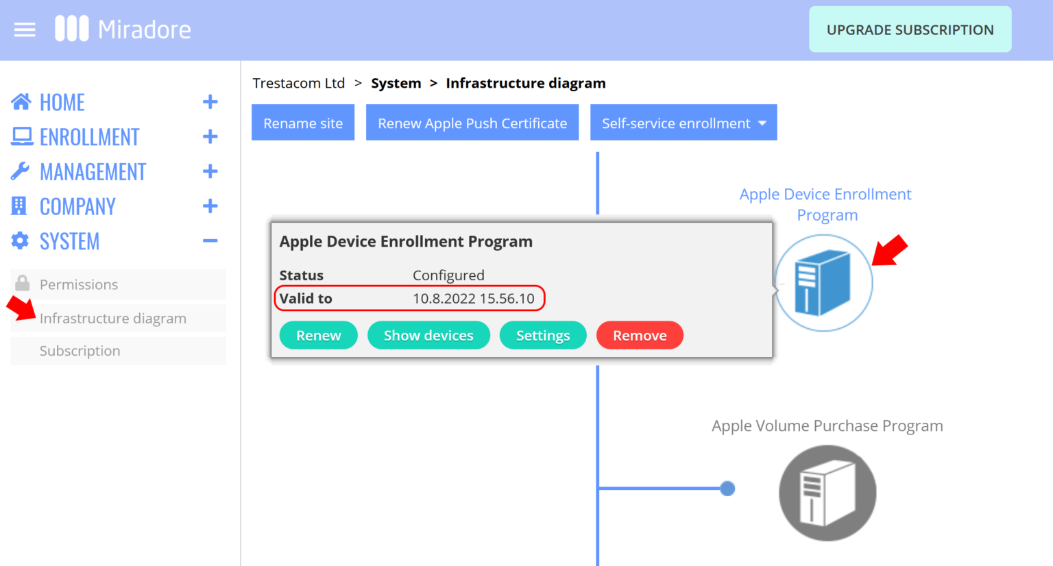Open the Self-service enrollment dropdown
This screenshot has height=566, width=1053.
coord(683,122)
